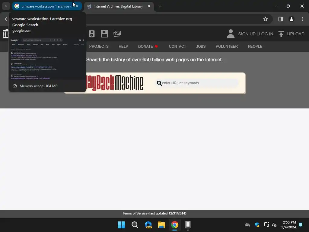This screenshot has width=309, height=232.
Task: Open the notifications bell icon
Action: 301,225
